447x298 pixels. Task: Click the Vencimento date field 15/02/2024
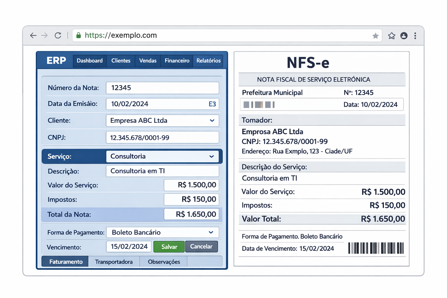click(129, 247)
